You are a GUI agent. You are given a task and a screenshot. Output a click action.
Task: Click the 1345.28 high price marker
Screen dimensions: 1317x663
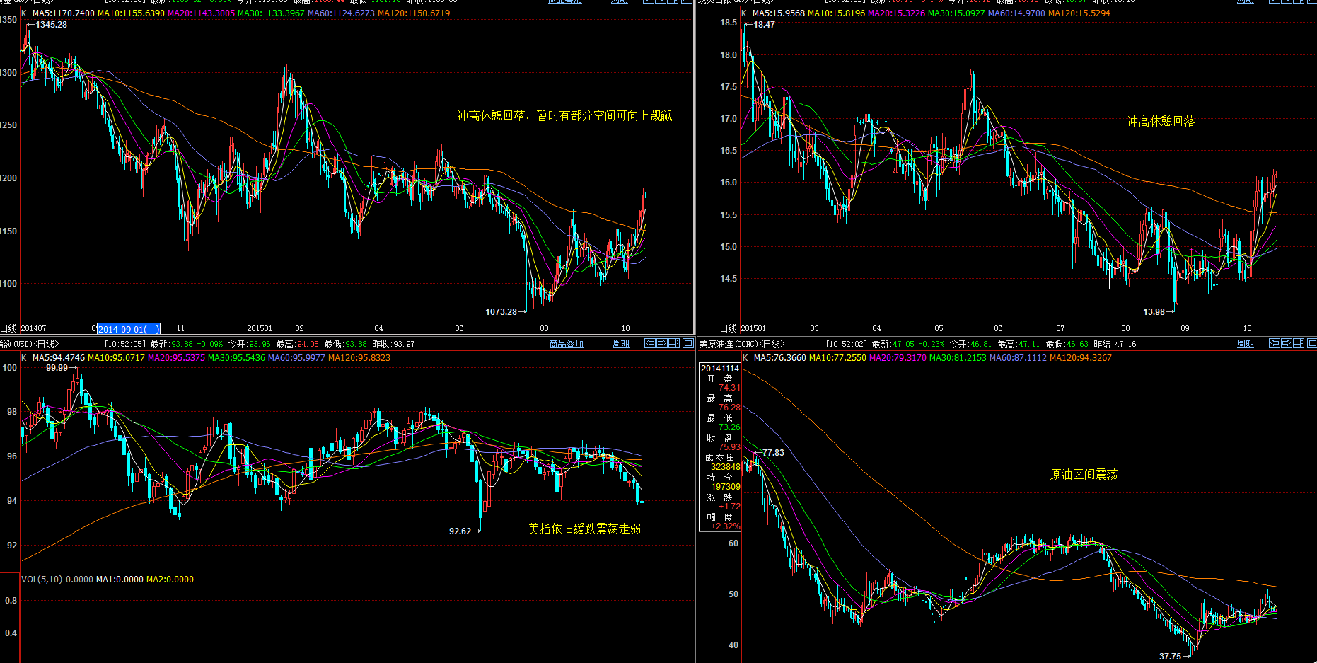click(51, 25)
